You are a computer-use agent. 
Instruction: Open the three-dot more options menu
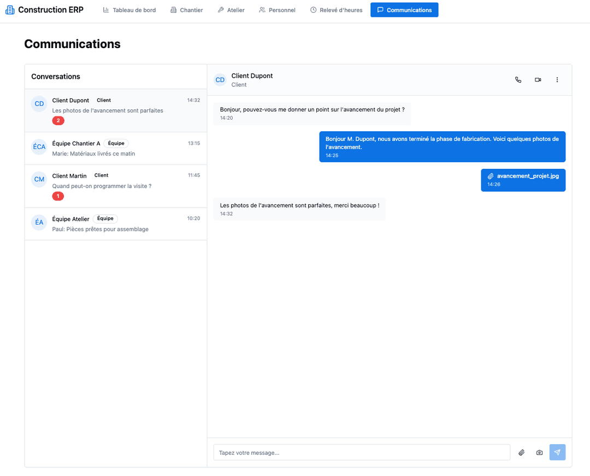(x=557, y=80)
